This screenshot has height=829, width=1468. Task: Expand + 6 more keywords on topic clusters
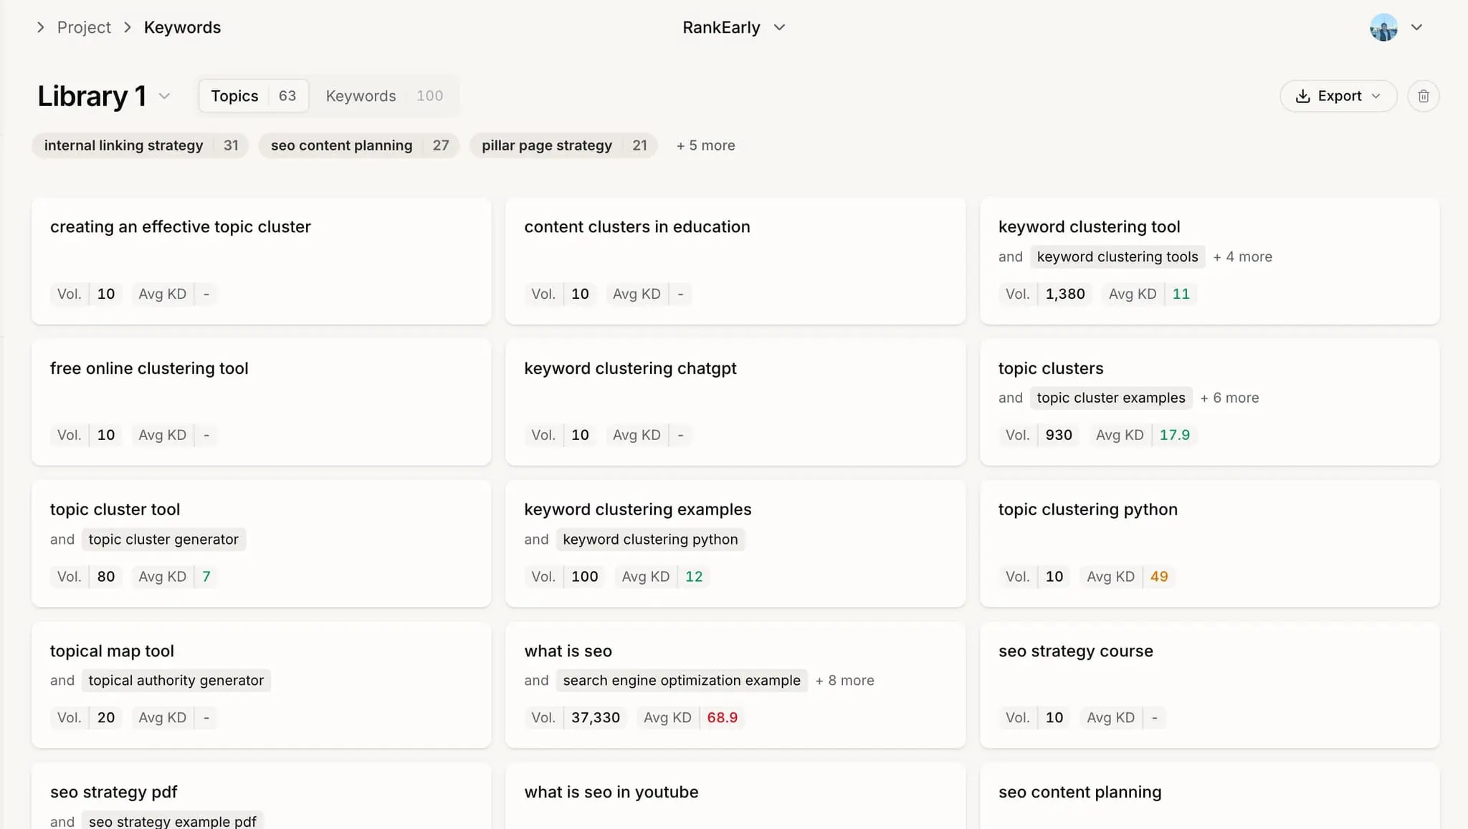[1229, 398]
